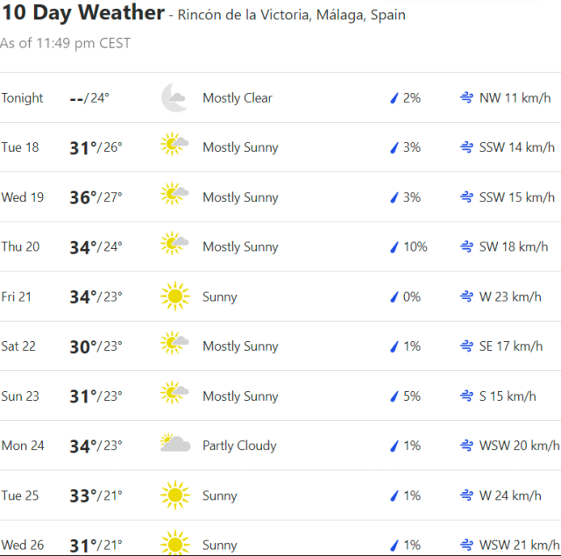Expand the Wed 19 forecast details
This screenshot has width=561, height=556.
(280, 197)
